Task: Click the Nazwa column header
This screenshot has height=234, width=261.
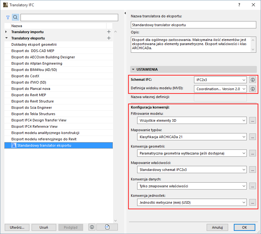Action: [58, 26]
